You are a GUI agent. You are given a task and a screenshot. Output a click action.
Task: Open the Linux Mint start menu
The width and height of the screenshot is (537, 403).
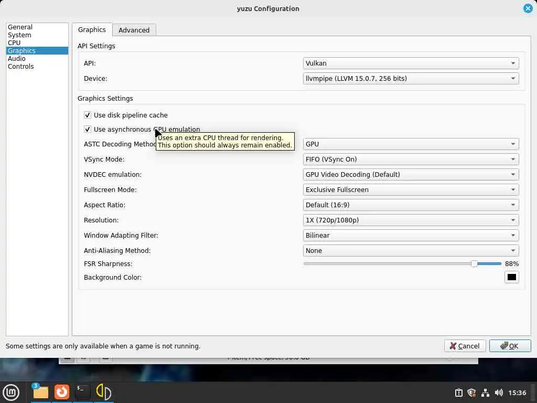click(12, 393)
